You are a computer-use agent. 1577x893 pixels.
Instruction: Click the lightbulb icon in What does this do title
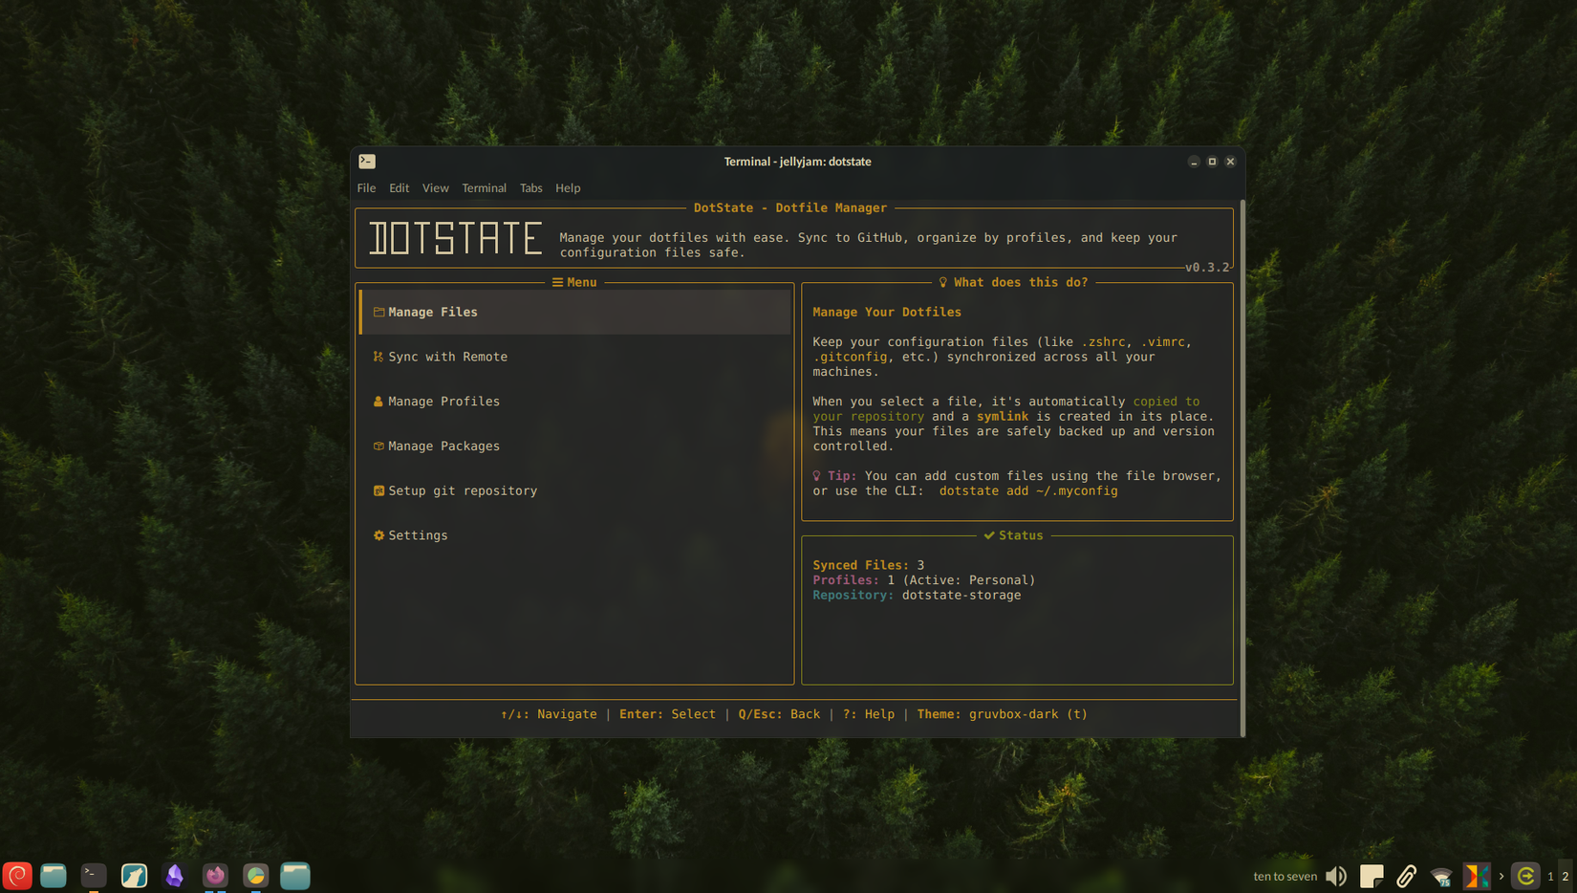pos(943,282)
